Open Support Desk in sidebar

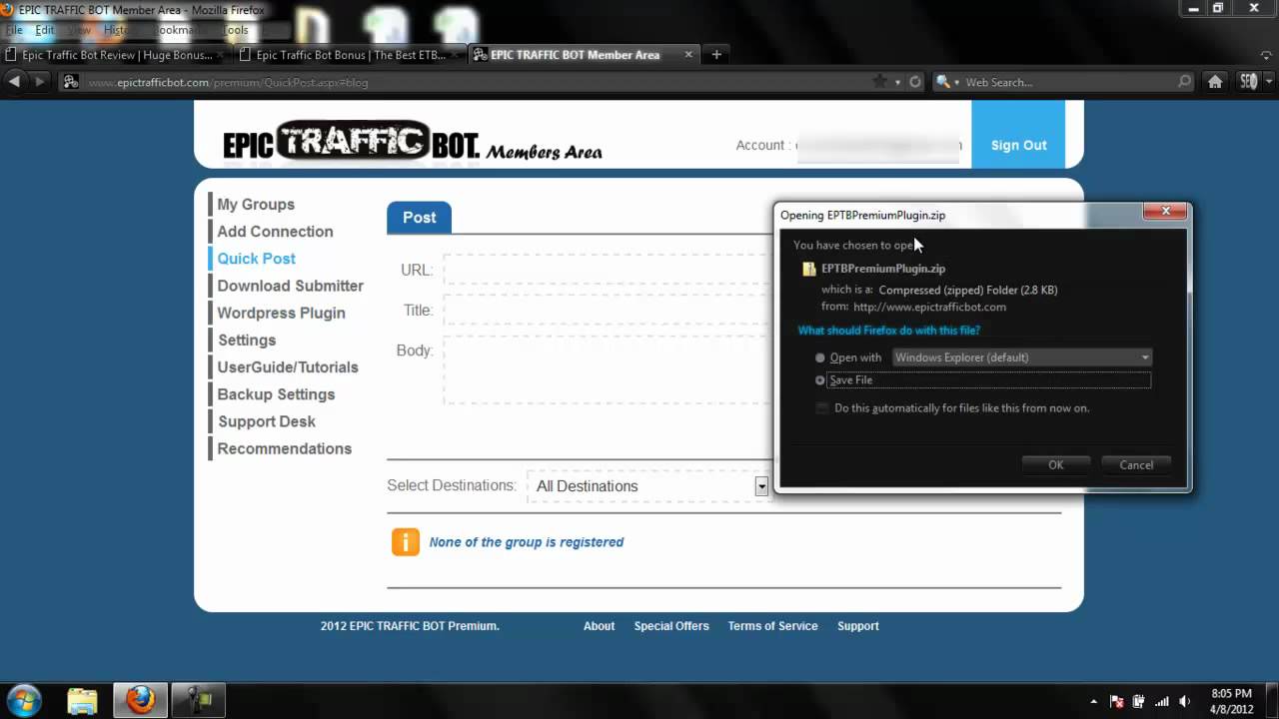267,421
